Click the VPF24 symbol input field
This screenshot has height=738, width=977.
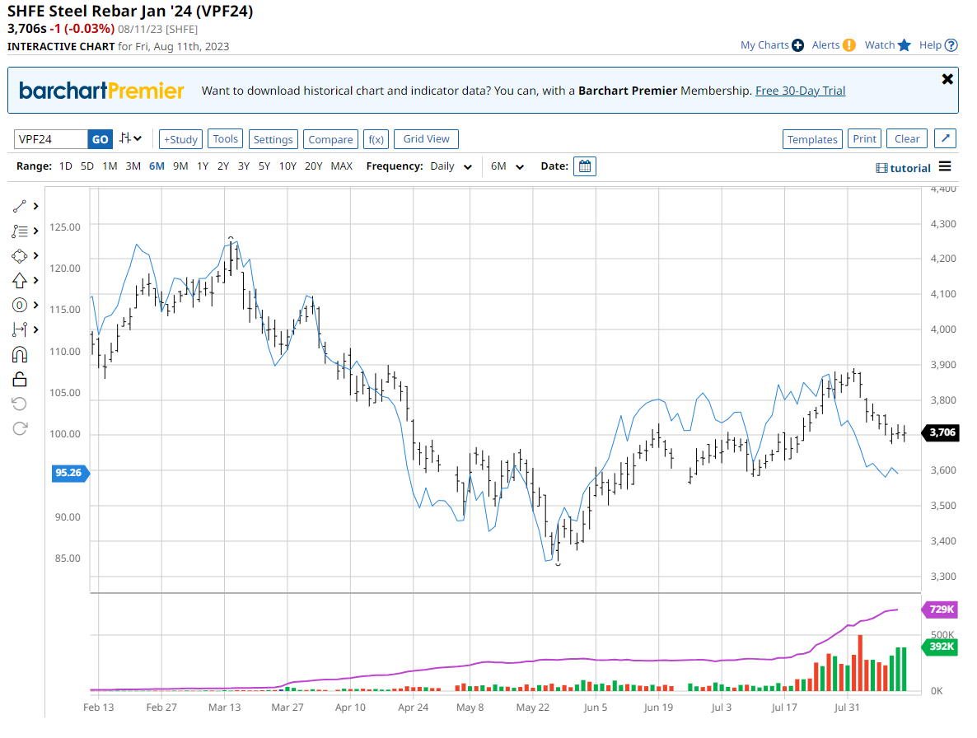pos(51,139)
